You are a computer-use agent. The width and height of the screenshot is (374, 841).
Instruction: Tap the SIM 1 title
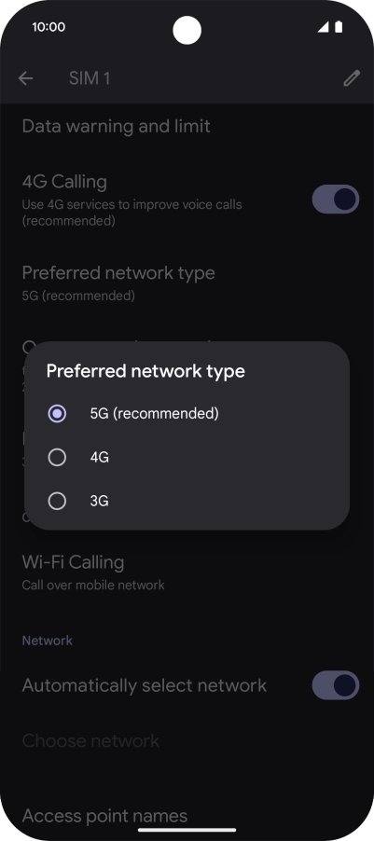(90, 78)
